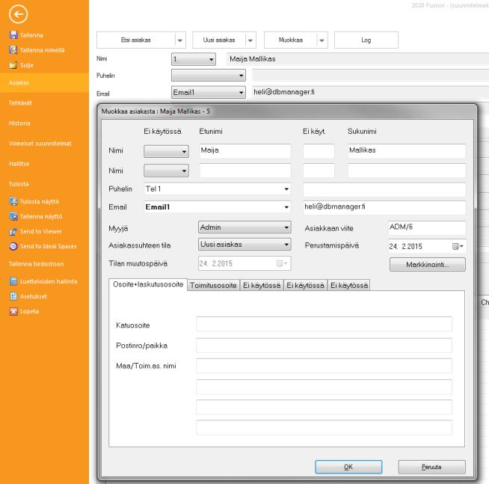Image resolution: width=489 pixels, height=484 pixels.
Task: Select the last Ei käytössä tab
Action: pos(349,286)
